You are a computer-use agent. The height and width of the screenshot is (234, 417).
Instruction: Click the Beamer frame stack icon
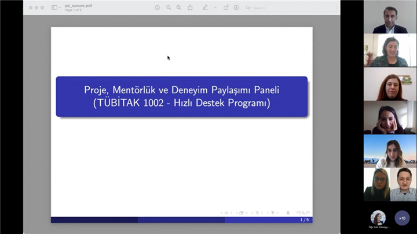pyautogui.click(x=241, y=213)
